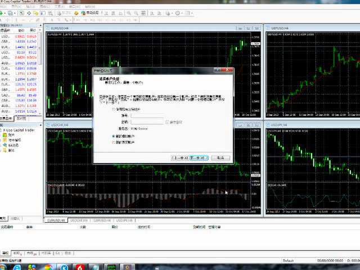Click the dialog help question-mark button

point(217,70)
